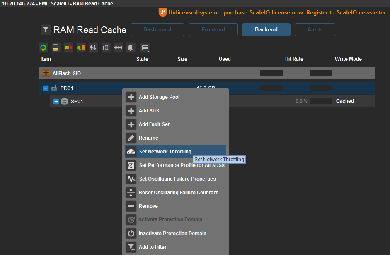This screenshot has height=255, width=390.
Task: Choose Add Fault Set from context menu
Action: click(x=176, y=124)
